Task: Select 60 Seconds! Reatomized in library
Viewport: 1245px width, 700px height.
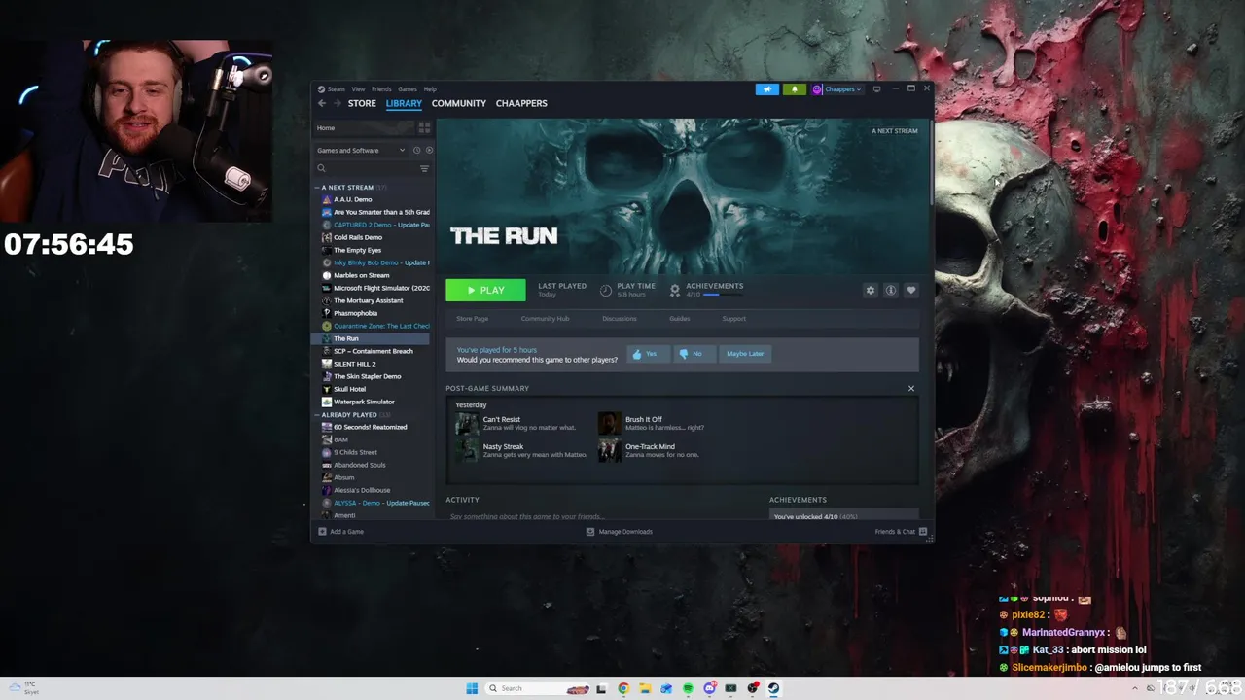Action: click(x=373, y=427)
